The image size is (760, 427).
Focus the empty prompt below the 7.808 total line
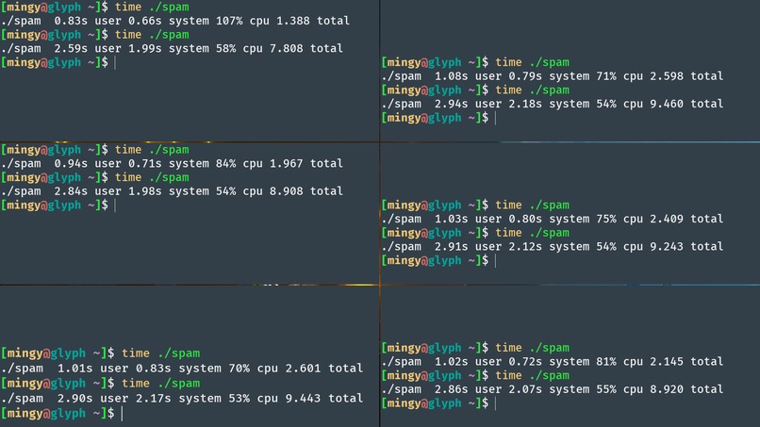58,62
